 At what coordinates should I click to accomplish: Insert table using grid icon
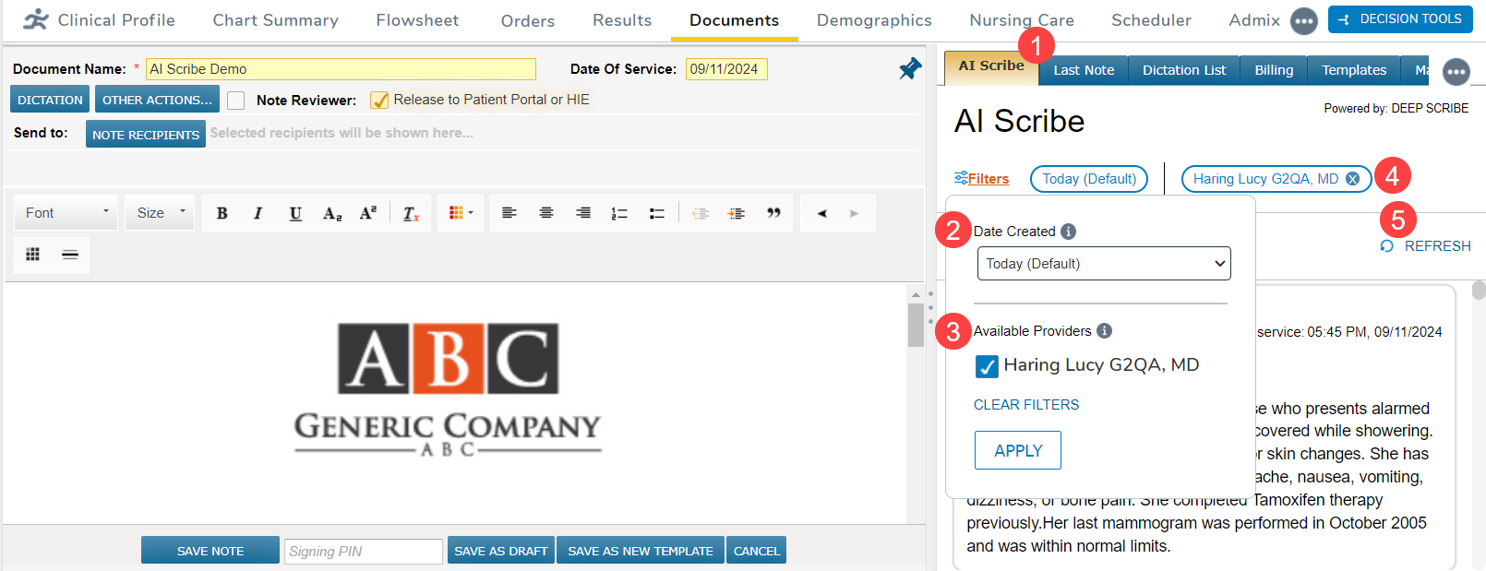pos(33,255)
